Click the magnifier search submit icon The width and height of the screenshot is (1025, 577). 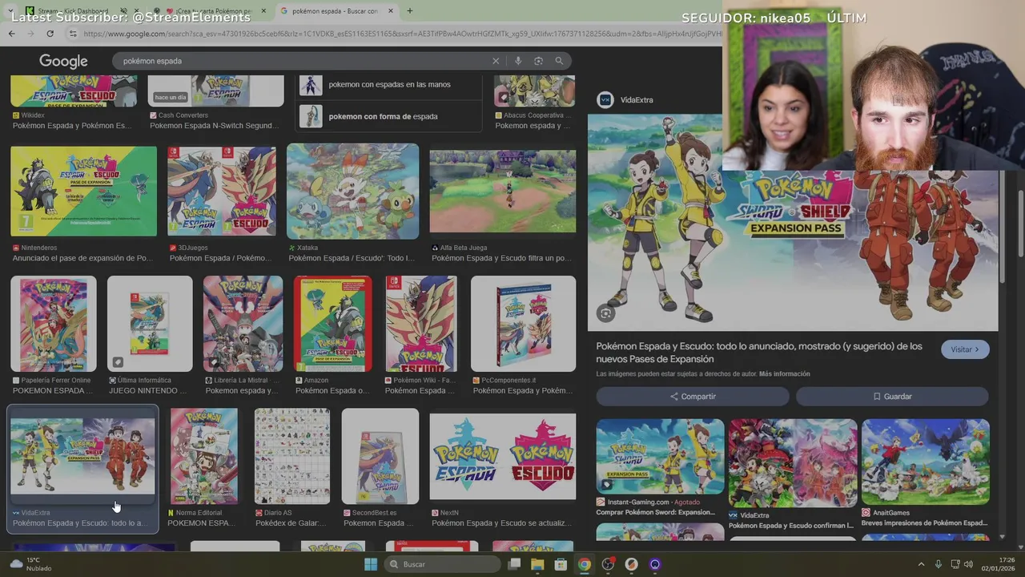[x=559, y=61]
